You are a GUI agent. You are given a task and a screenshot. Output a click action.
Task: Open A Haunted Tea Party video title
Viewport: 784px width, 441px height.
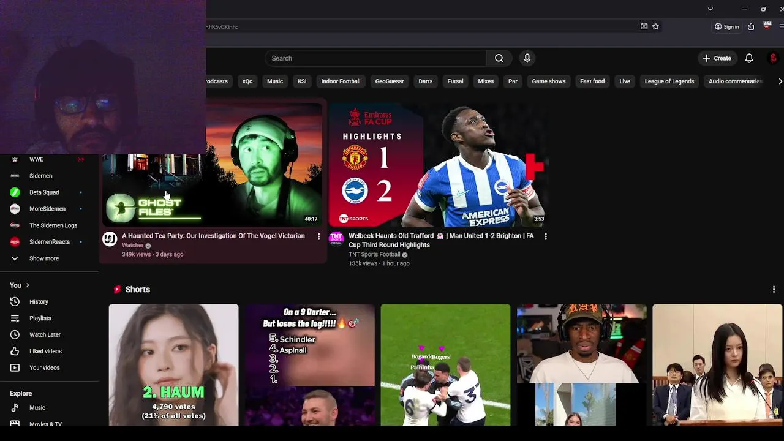(x=213, y=236)
